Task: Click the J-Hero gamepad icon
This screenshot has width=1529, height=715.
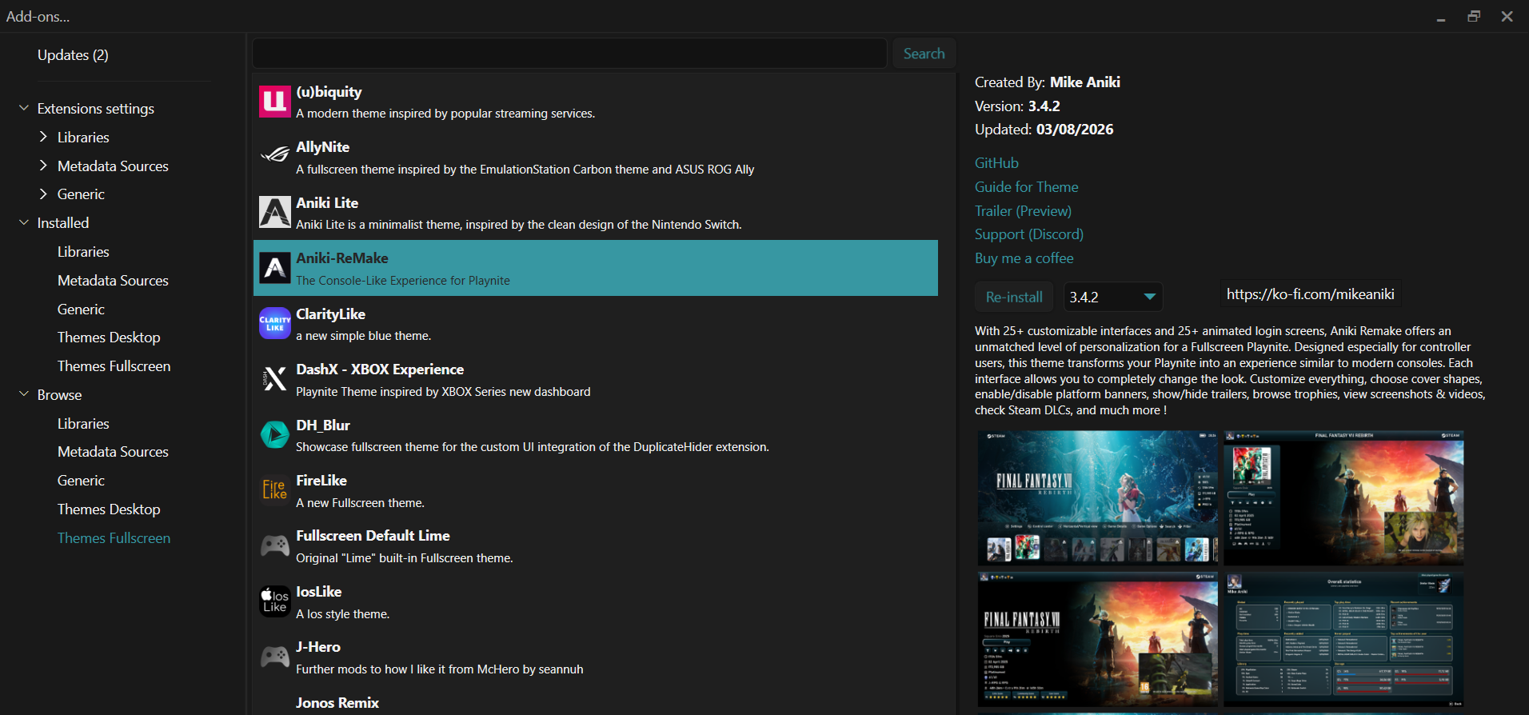Action: pyautogui.click(x=274, y=657)
